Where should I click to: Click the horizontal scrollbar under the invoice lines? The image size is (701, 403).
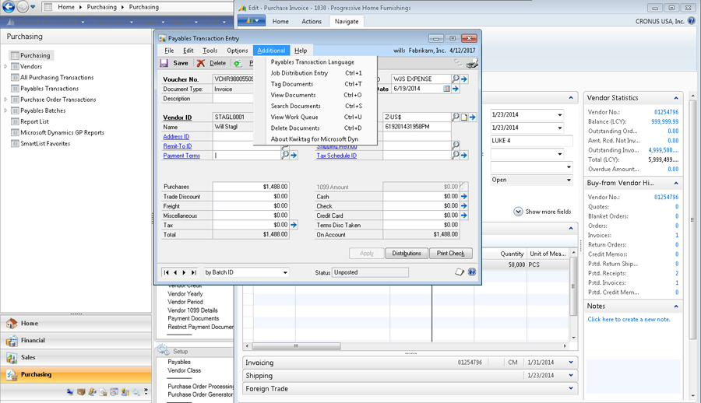pos(296,346)
